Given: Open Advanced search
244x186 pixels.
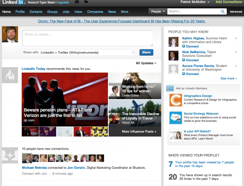Looking at the screenshot, I should [x=236, y=12].
